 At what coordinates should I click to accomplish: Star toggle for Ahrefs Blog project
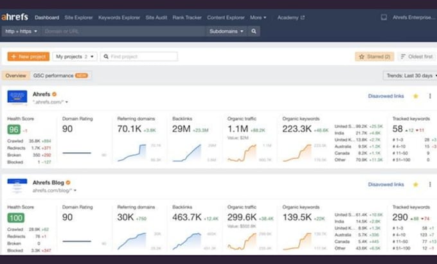point(416,184)
